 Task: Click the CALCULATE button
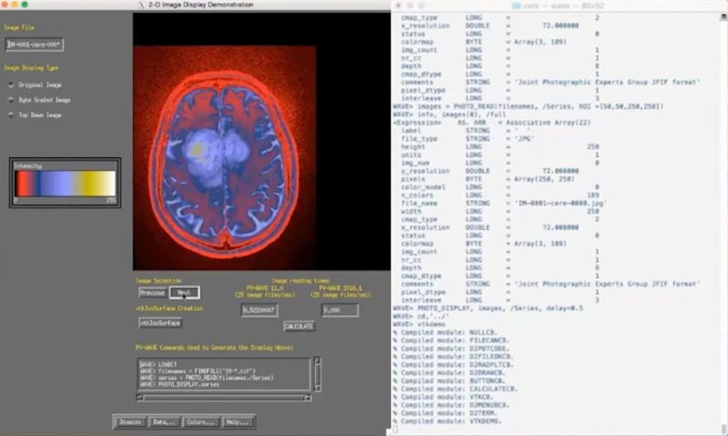tap(299, 326)
